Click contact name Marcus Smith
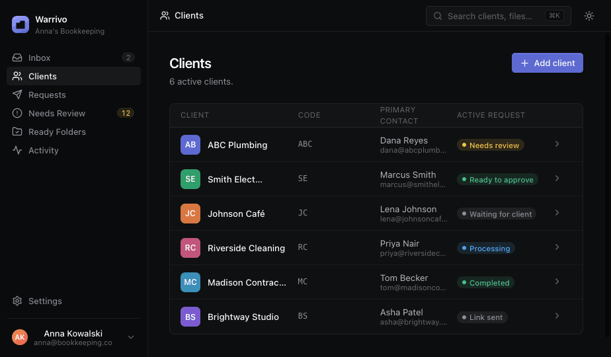The image size is (611, 357). tap(408, 175)
